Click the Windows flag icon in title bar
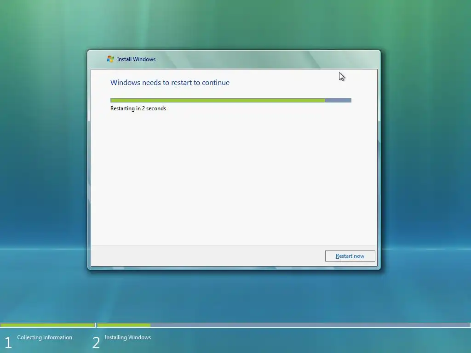This screenshot has height=353, width=471. point(110,59)
